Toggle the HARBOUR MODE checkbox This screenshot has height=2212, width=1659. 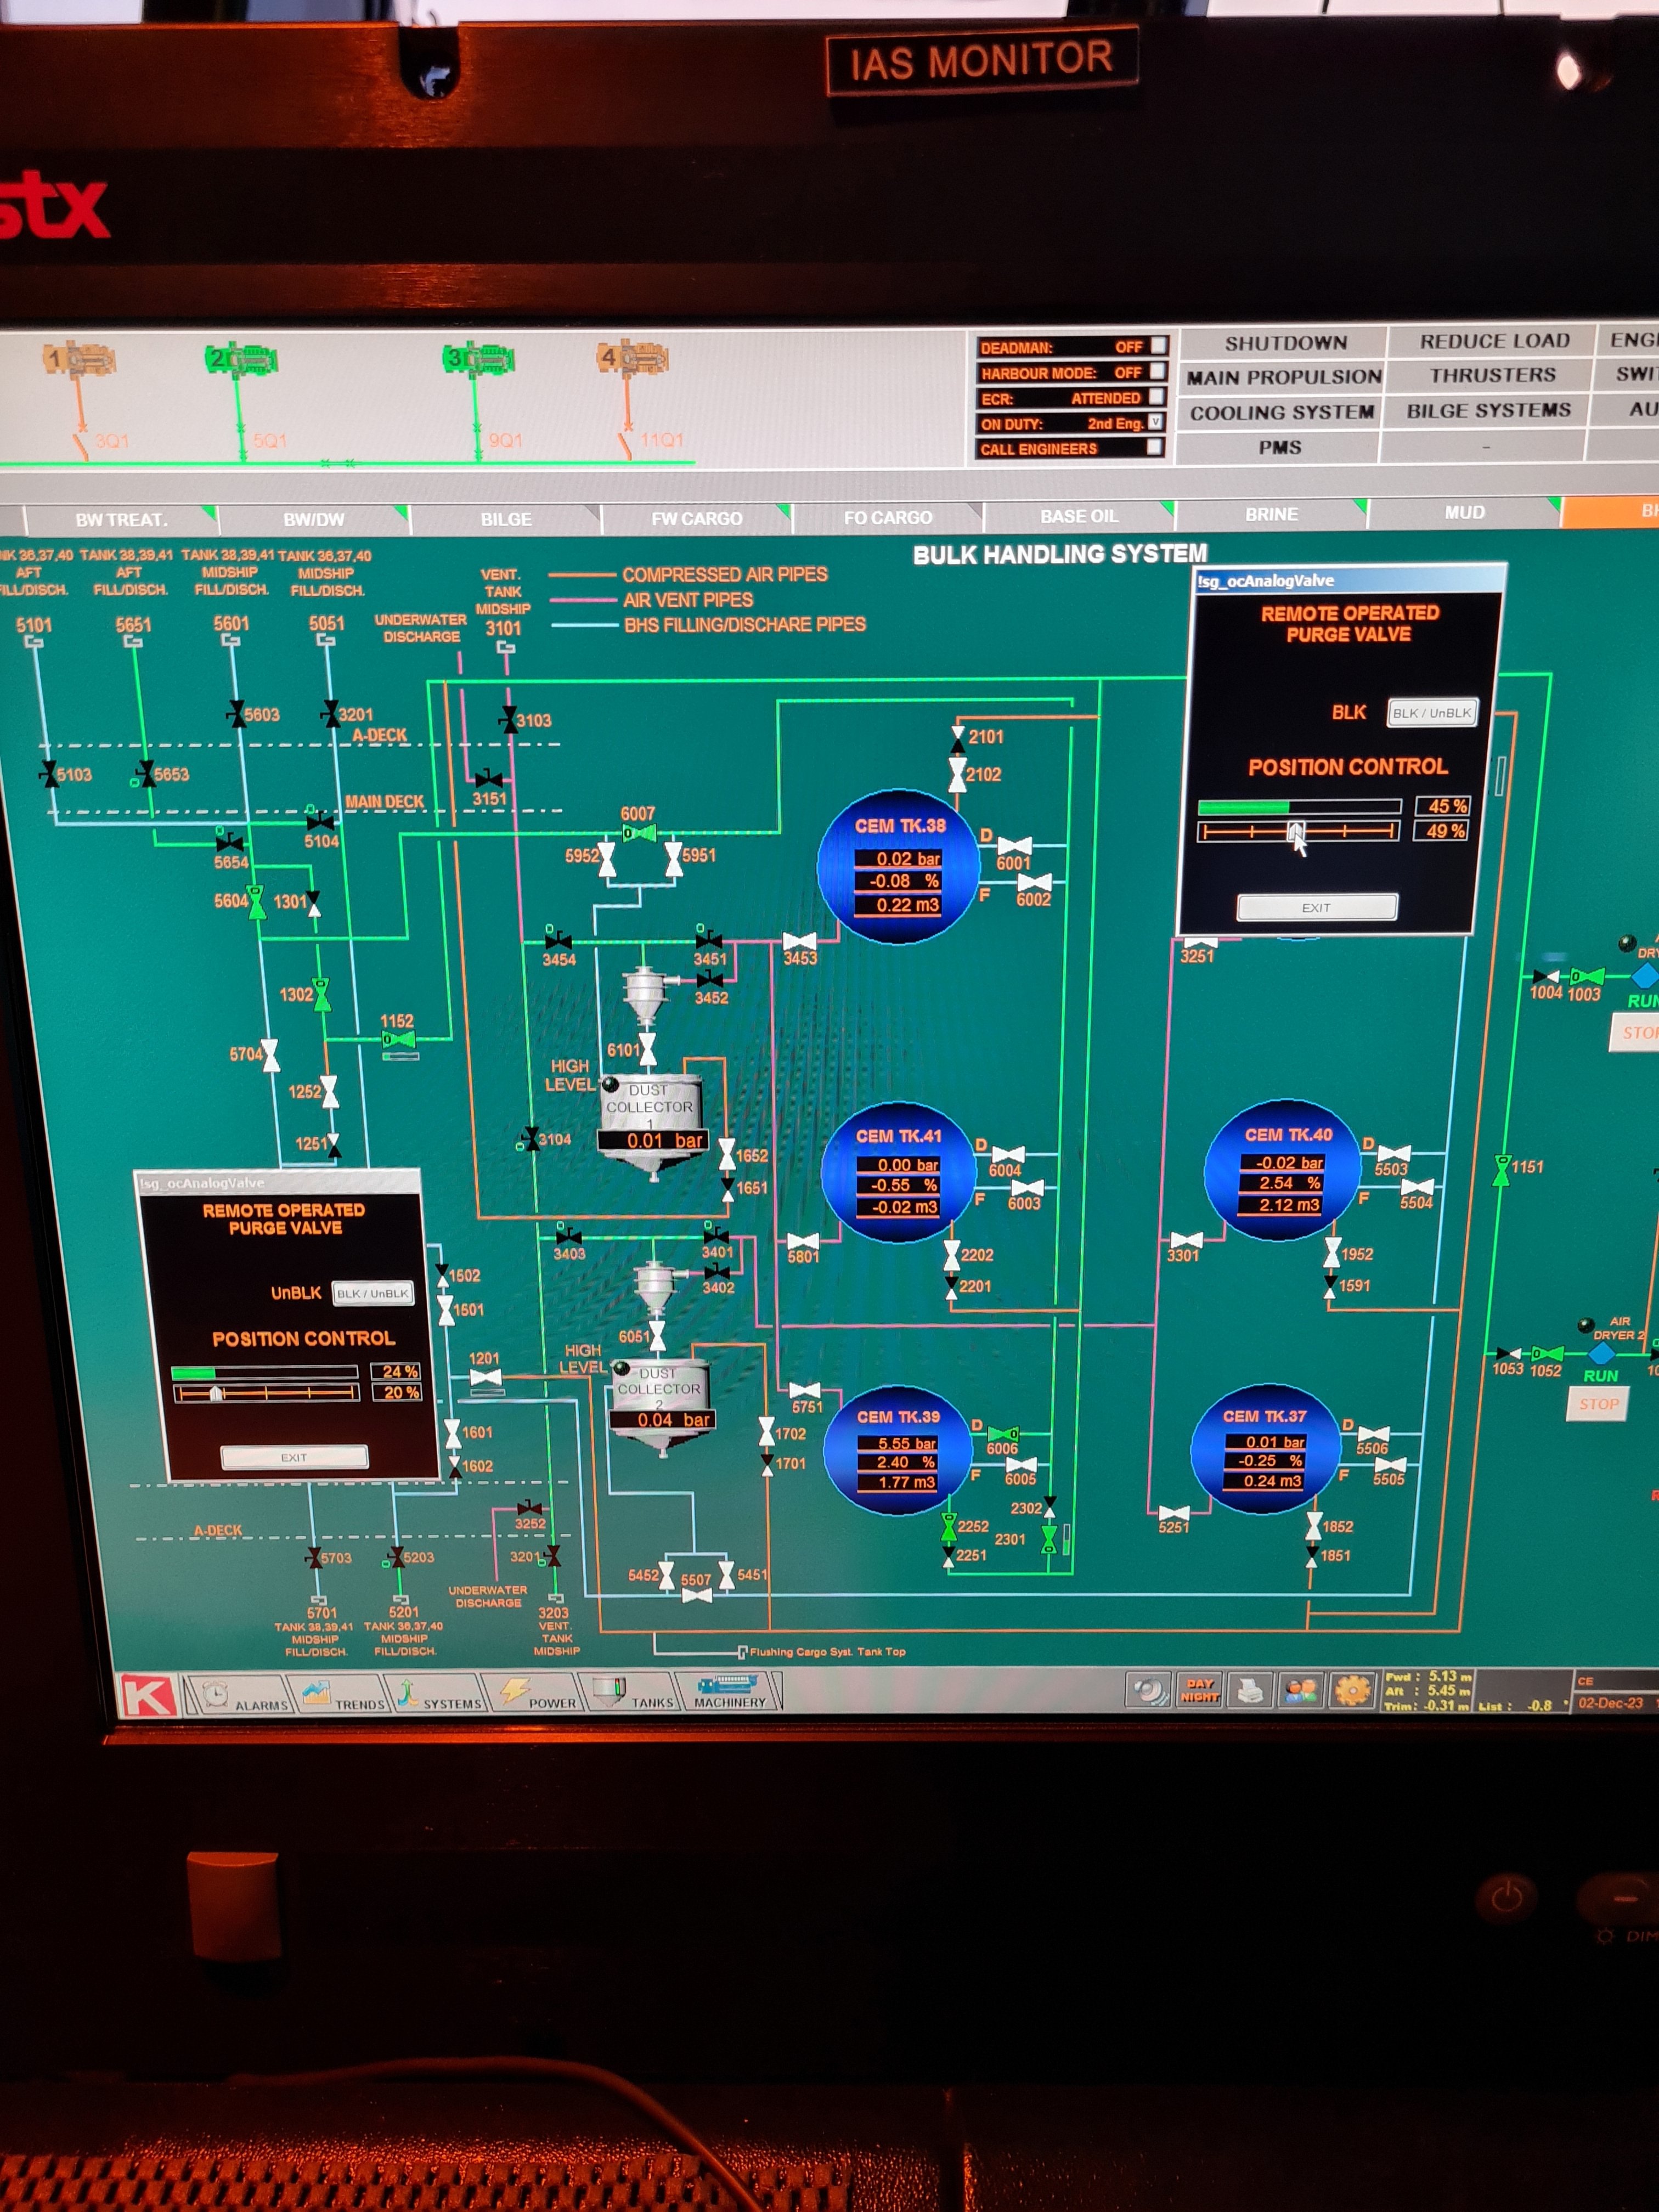[1157, 371]
